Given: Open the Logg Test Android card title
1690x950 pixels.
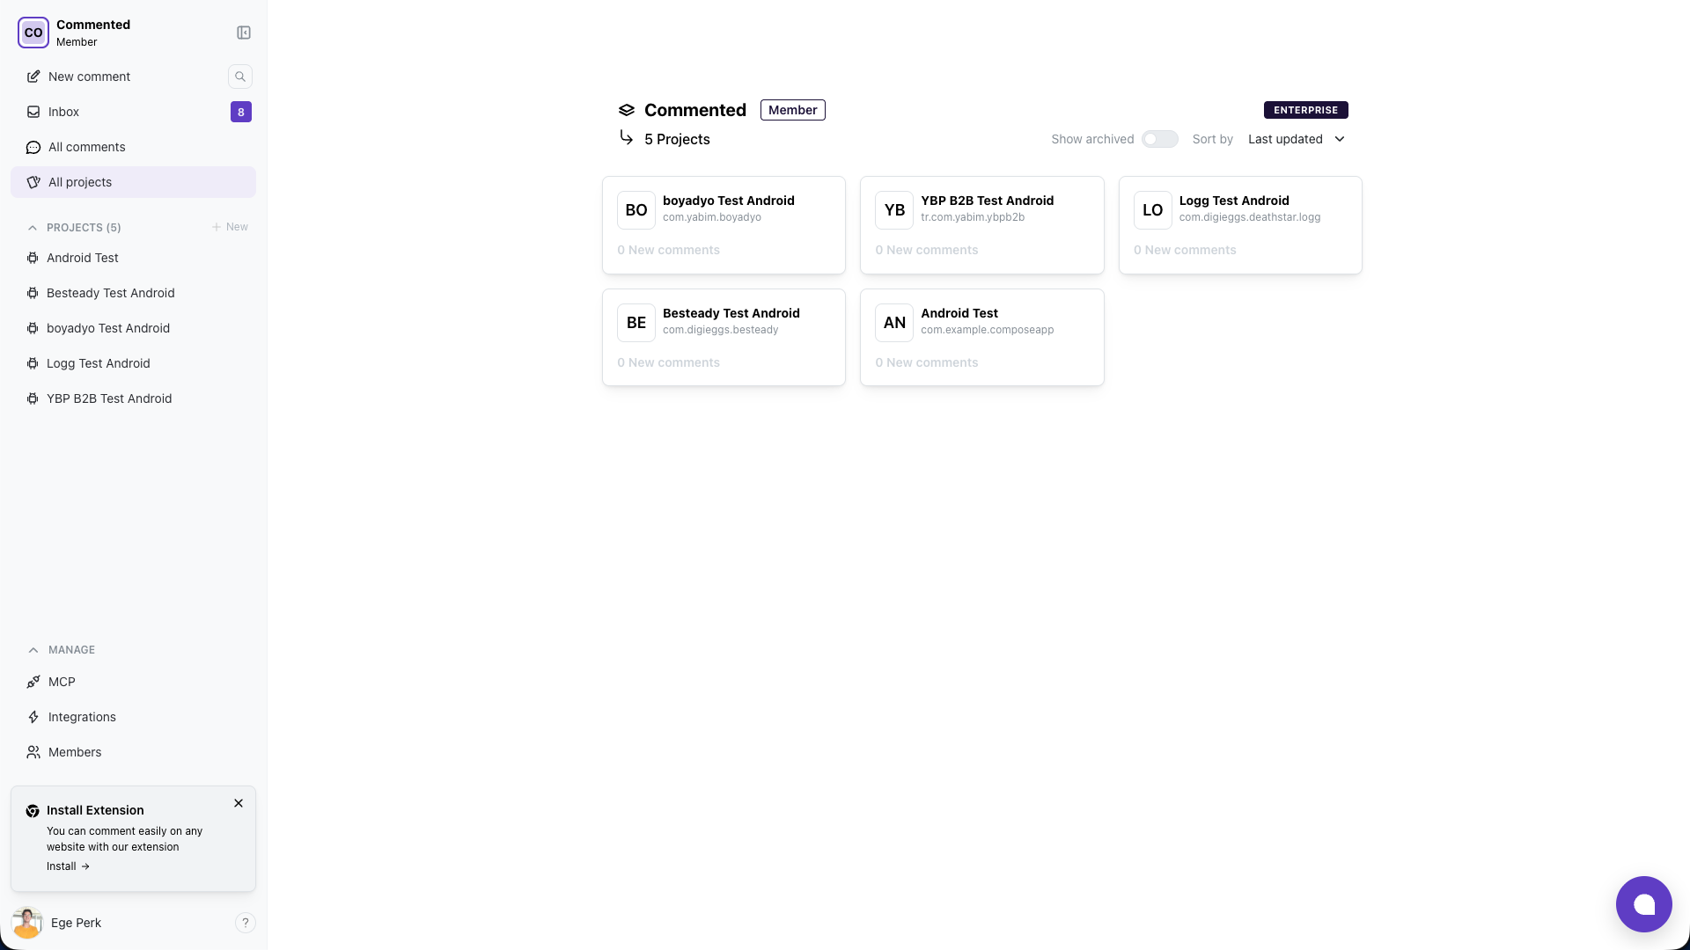Looking at the screenshot, I should point(1234,201).
